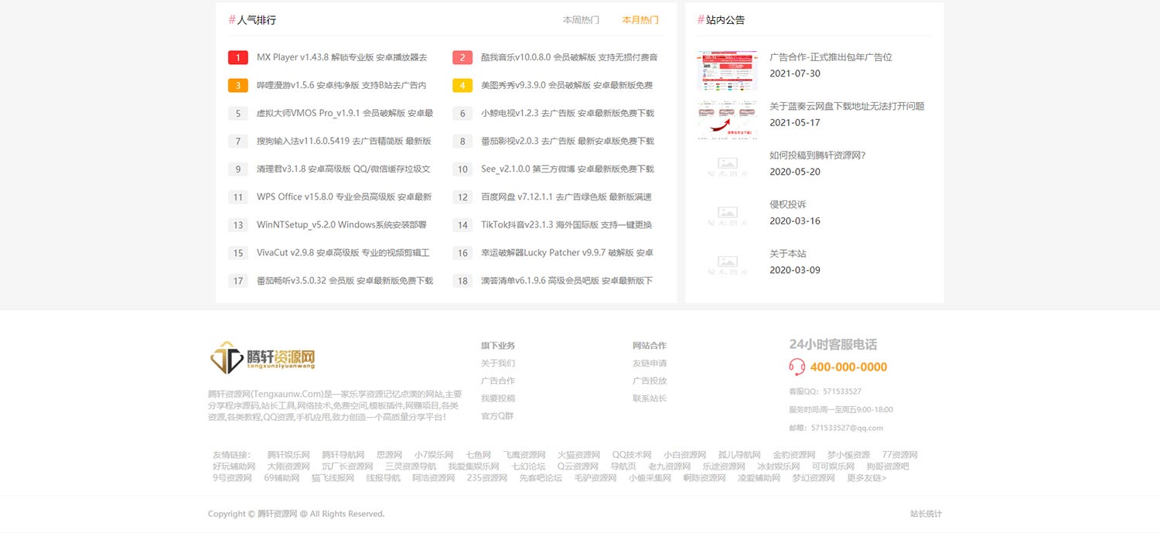Open 哔哩漫游v1.5.6 entry
1160x533 pixels.
point(341,85)
